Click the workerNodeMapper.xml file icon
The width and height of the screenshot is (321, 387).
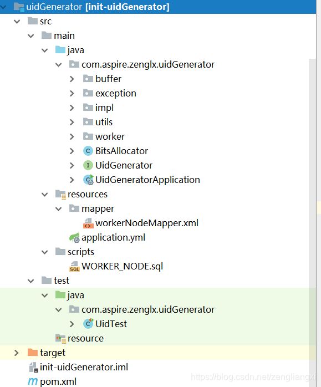click(x=88, y=223)
